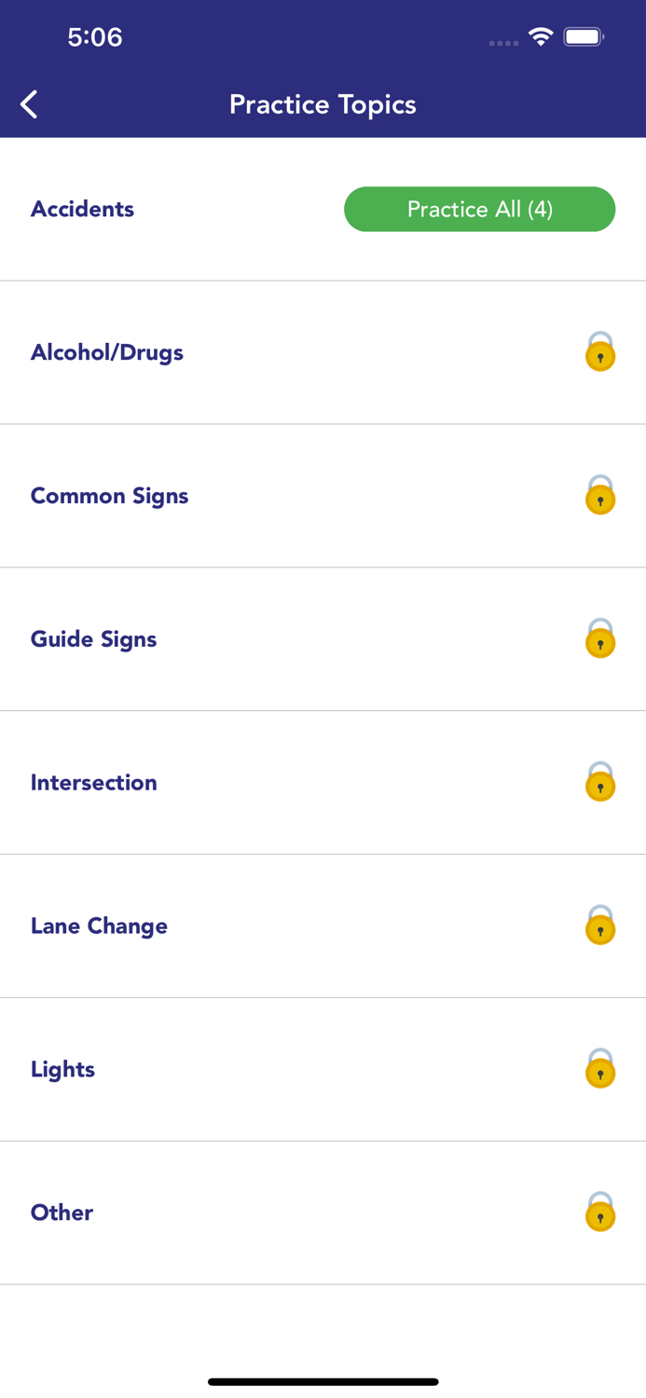646x1398 pixels.
Task: Tap the back chevron in the header
Action: point(28,103)
